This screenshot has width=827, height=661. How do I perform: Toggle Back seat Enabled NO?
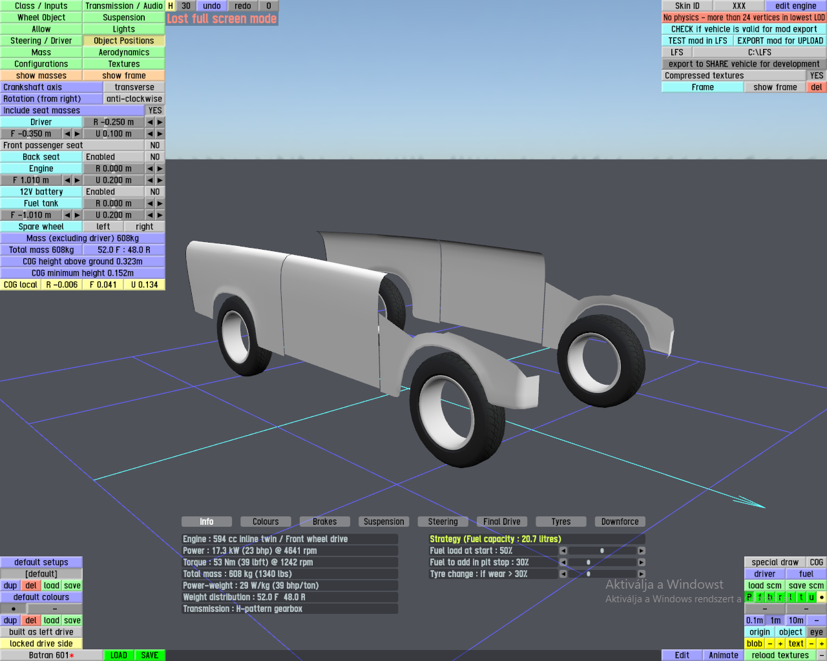pyautogui.click(x=155, y=157)
